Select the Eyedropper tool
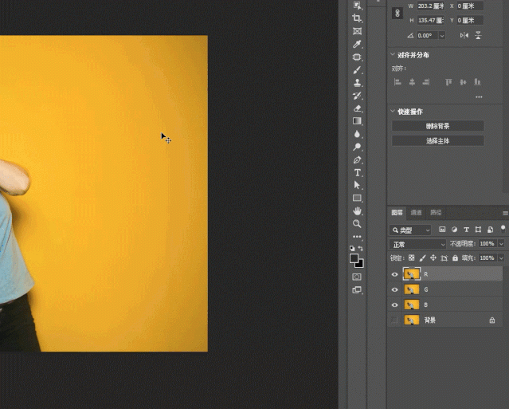 click(357, 44)
